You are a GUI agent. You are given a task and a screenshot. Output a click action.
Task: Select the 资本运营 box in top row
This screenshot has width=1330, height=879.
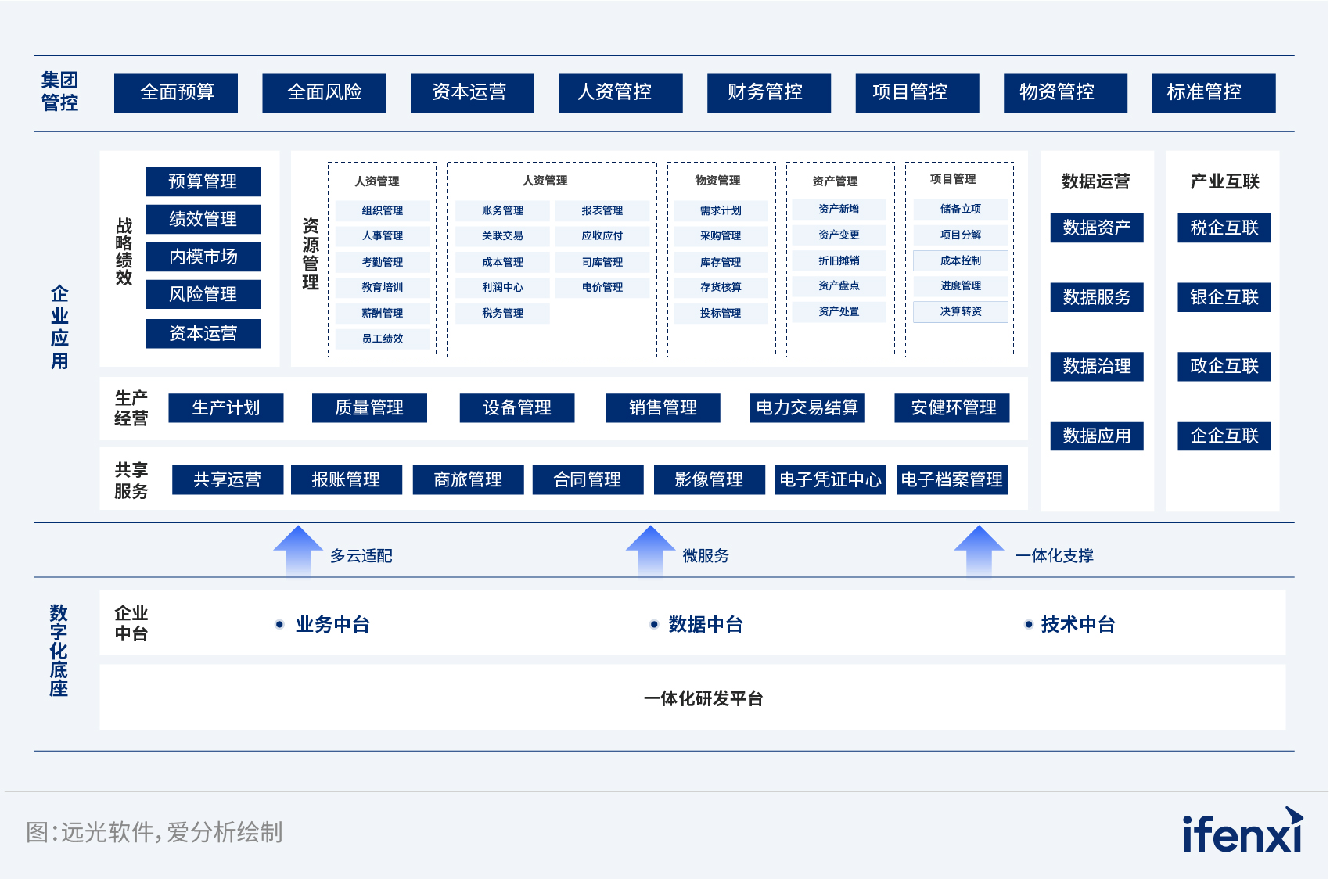[473, 93]
